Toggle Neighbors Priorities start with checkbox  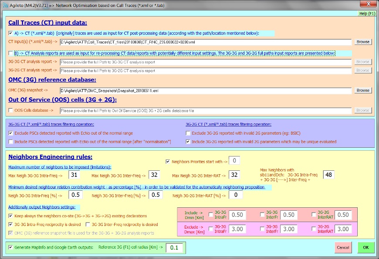tap(168, 162)
